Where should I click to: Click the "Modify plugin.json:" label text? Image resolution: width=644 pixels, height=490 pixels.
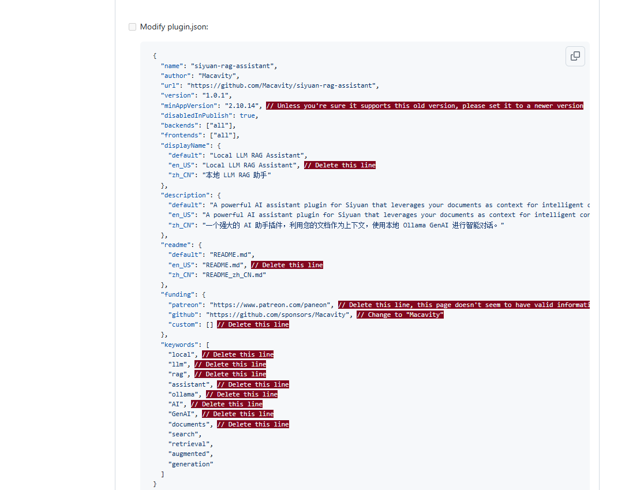[174, 27]
